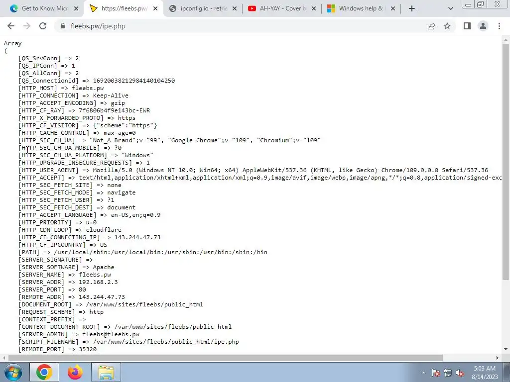Click the HTTP_SEC_CH_UA_PLATFORM value "Windows"
The height and width of the screenshot is (382, 510).
(137, 155)
